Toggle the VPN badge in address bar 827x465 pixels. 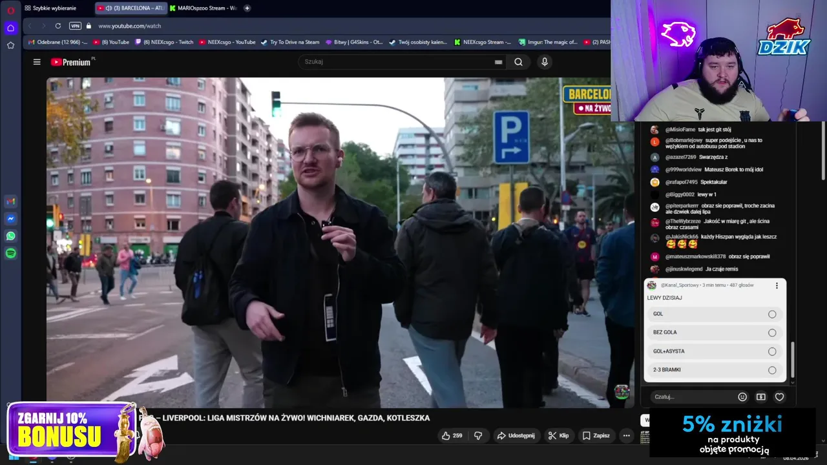75,26
